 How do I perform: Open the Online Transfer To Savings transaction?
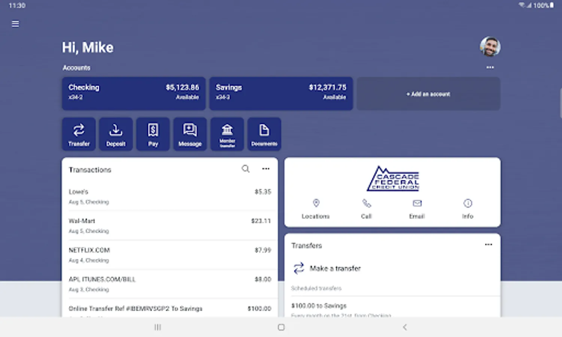(170, 309)
